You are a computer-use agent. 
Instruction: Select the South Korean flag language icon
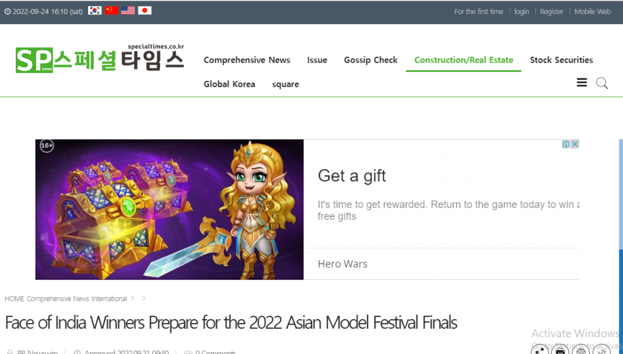(x=95, y=11)
